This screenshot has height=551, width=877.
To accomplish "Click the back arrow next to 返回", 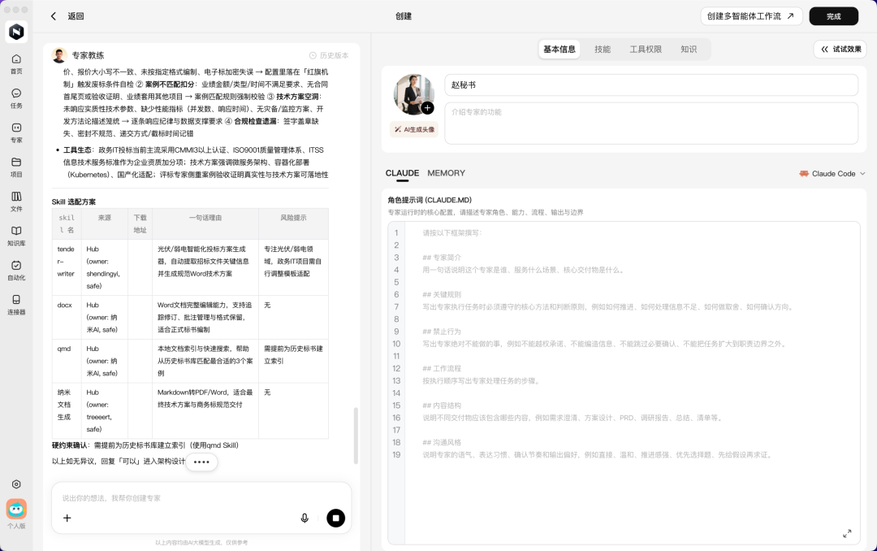I will (54, 16).
